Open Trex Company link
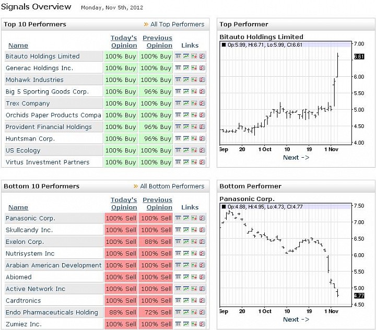Viewport: 376px width, 330px height. tap(28, 103)
